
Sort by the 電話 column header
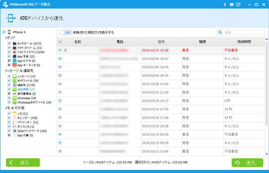[x=120, y=42]
